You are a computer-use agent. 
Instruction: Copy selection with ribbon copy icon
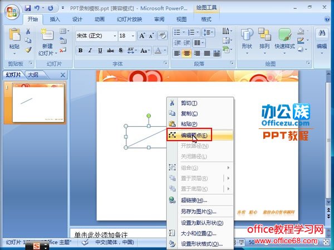pos(28,40)
